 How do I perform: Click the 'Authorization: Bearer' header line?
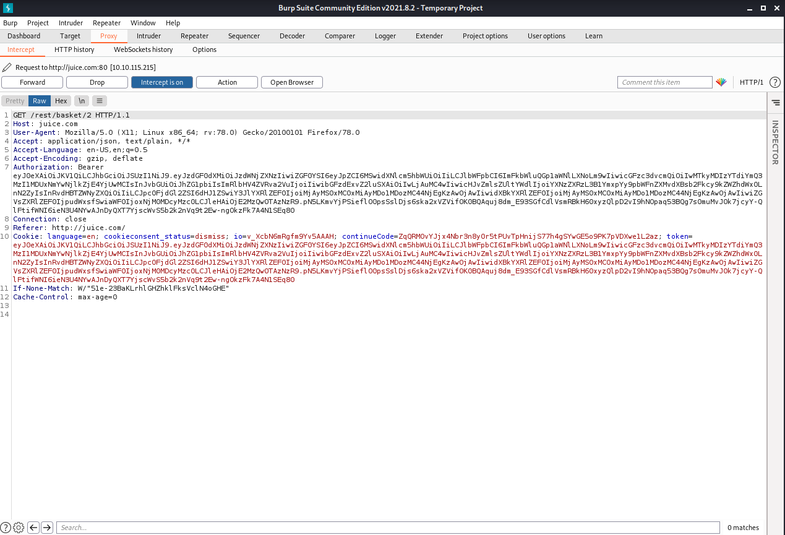(x=58, y=167)
